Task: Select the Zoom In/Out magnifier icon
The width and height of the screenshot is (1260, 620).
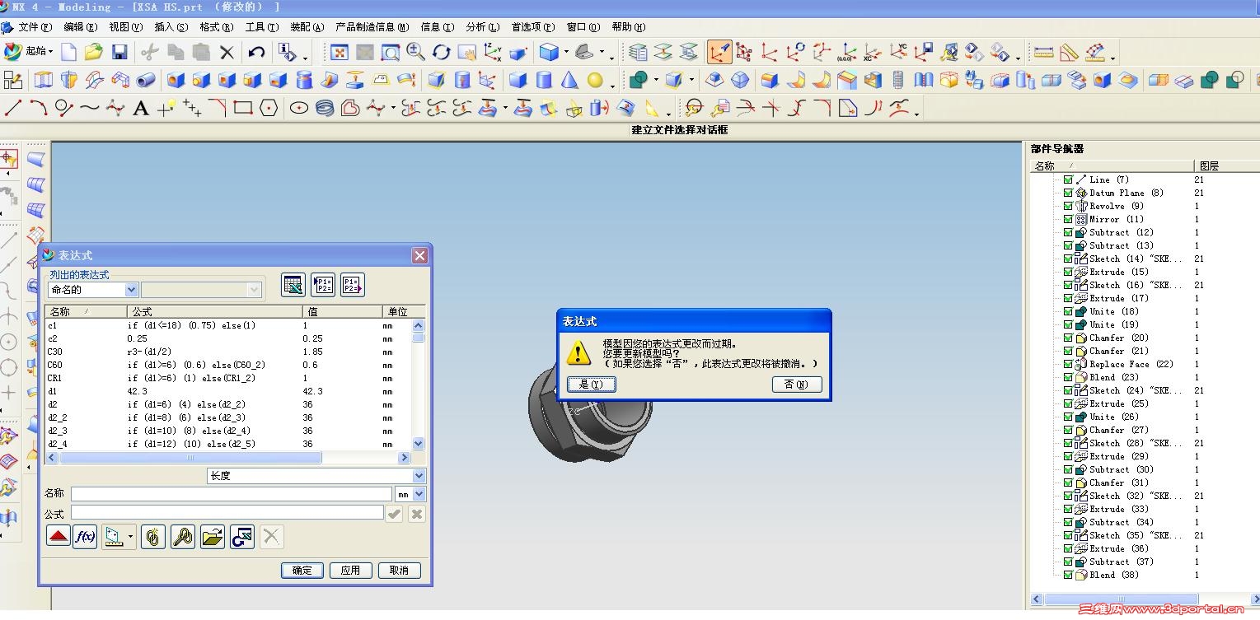Action: point(416,52)
